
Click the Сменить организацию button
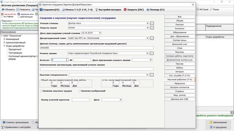[x=16, y=122]
